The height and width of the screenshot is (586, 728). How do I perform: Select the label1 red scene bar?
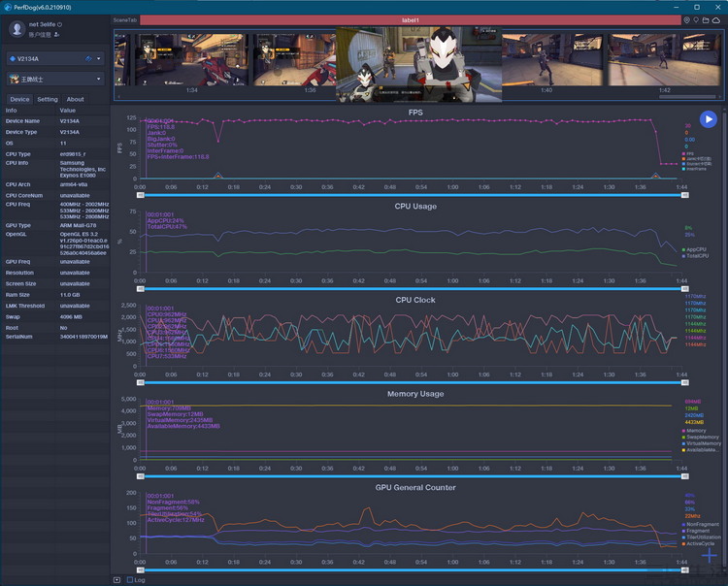(x=411, y=20)
